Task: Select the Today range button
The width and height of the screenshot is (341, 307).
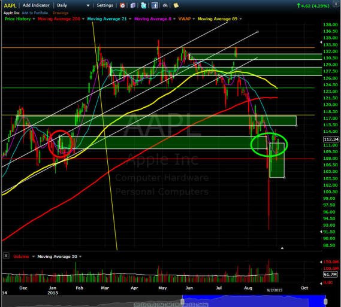Action: [x=202, y=305]
